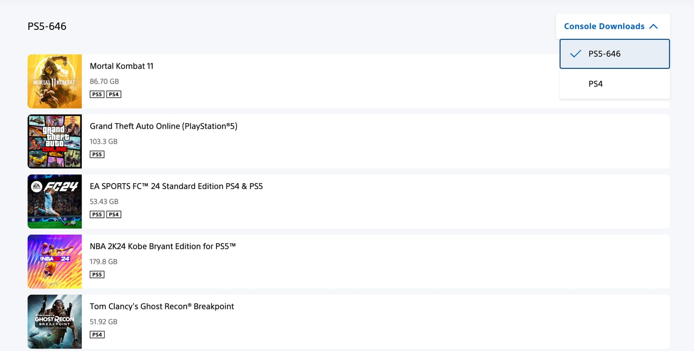694x351 pixels.
Task: Select PS5-646 in console list
Action: (614, 54)
